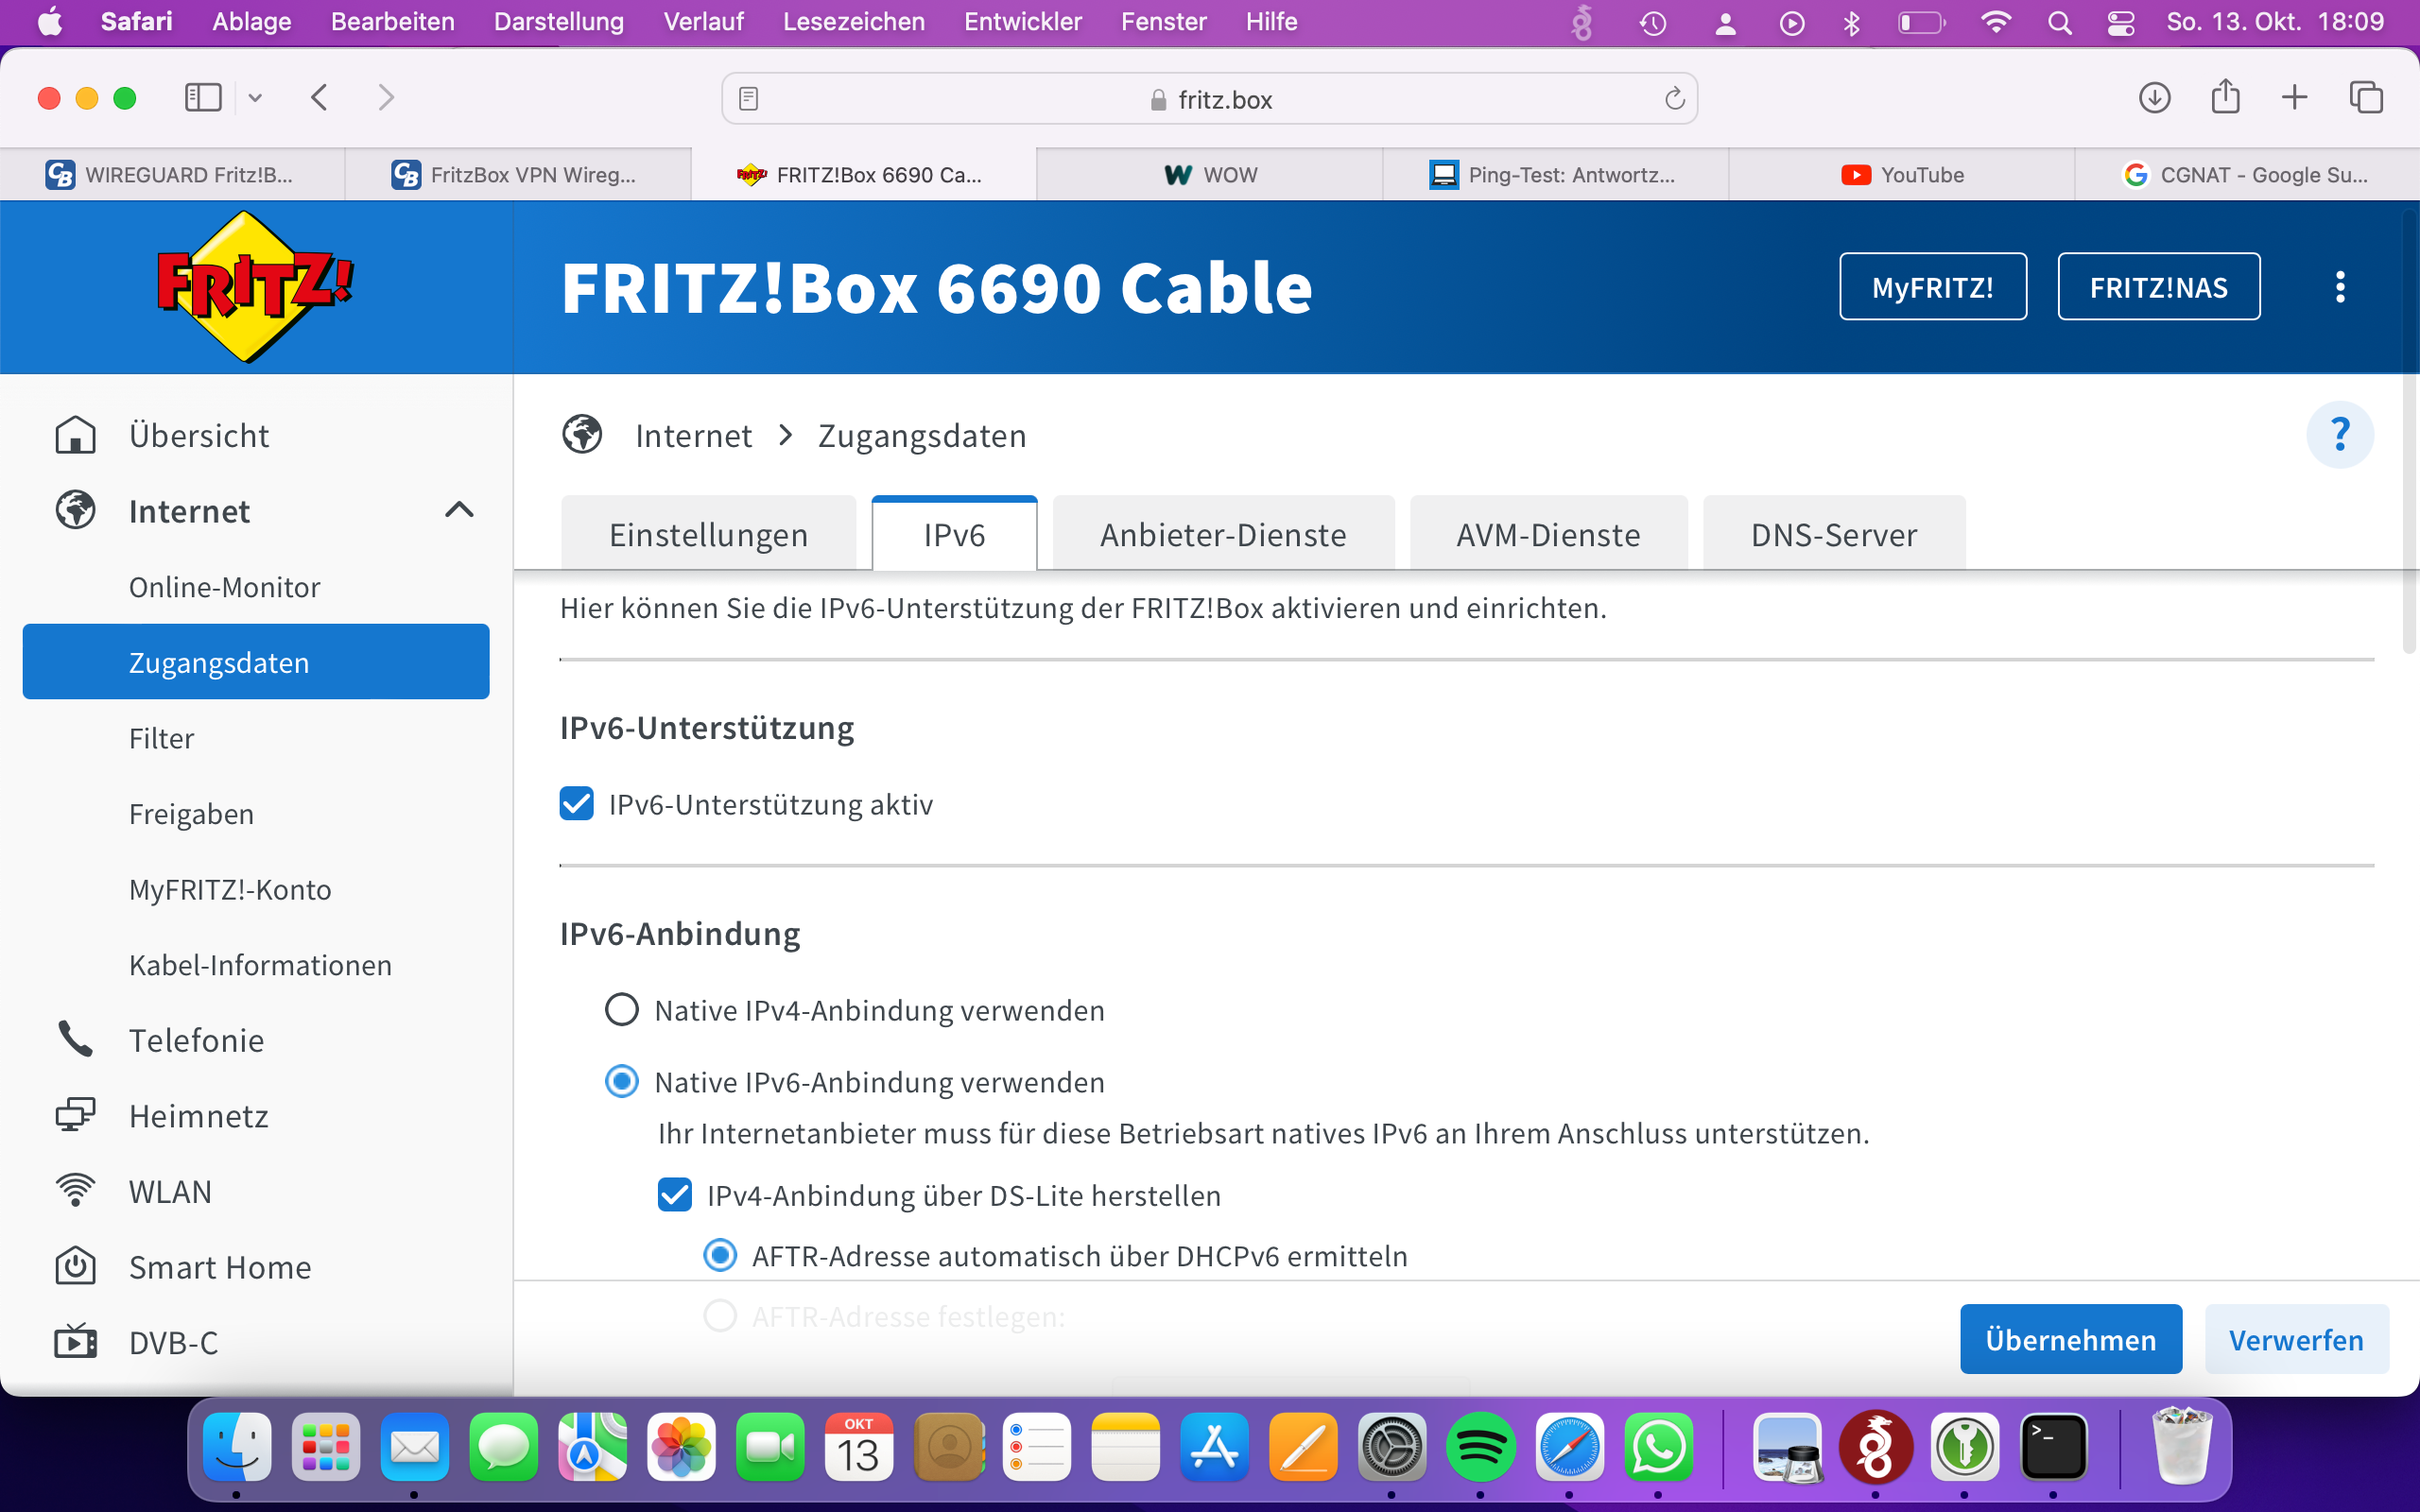Viewport: 2420px width, 1512px height.
Task: Click the fritz.box address bar
Action: coord(1208,99)
